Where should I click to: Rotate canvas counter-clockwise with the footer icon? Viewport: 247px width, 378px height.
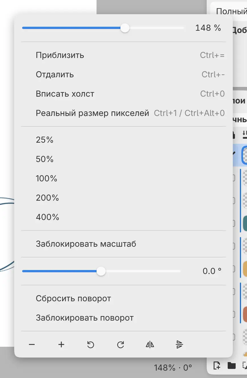[91, 345]
